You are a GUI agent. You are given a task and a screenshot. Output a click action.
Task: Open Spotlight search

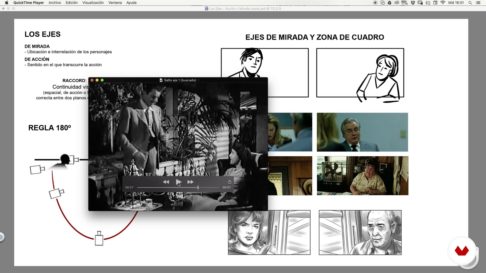pos(470,3)
